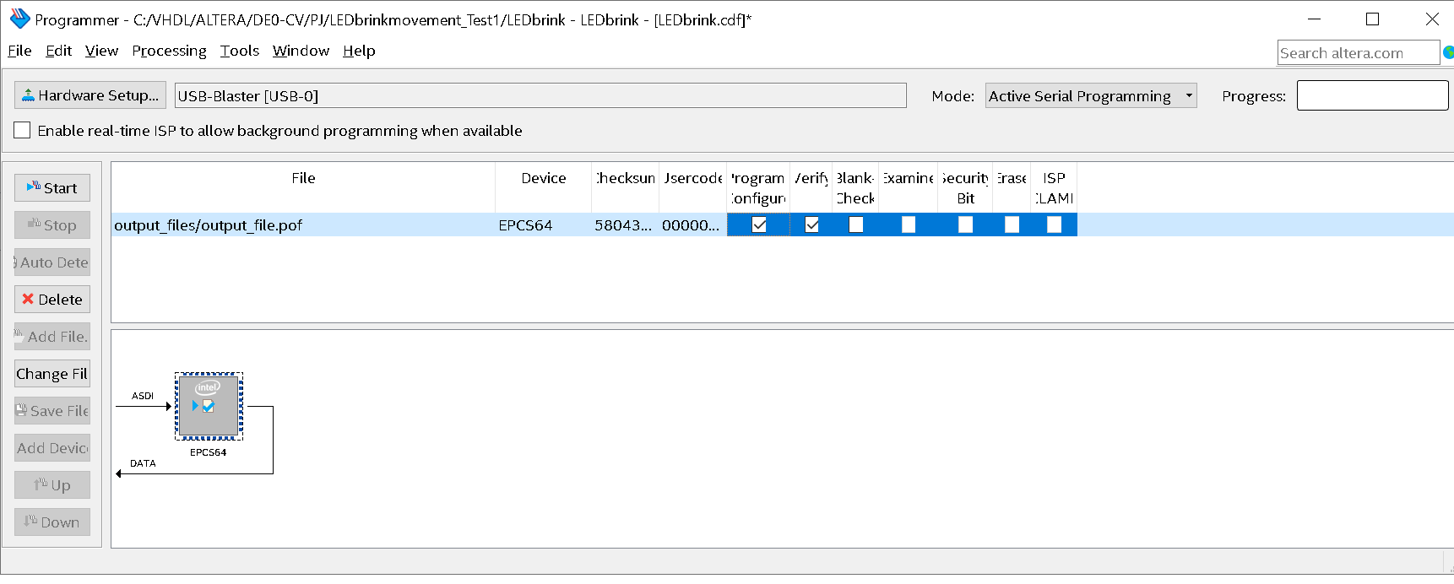
Task: Click the Add File button
Action: pyautogui.click(x=52, y=337)
